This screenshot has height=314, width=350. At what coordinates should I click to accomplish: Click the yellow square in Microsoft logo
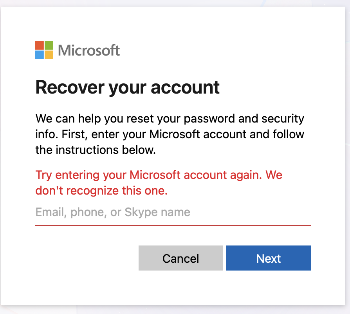point(49,55)
